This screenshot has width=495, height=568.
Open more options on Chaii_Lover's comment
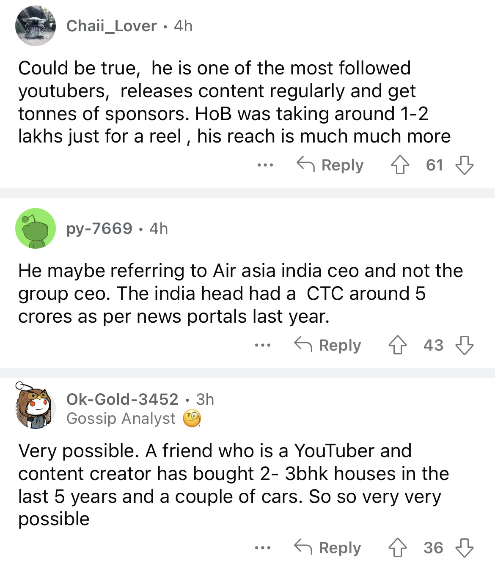tap(265, 165)
